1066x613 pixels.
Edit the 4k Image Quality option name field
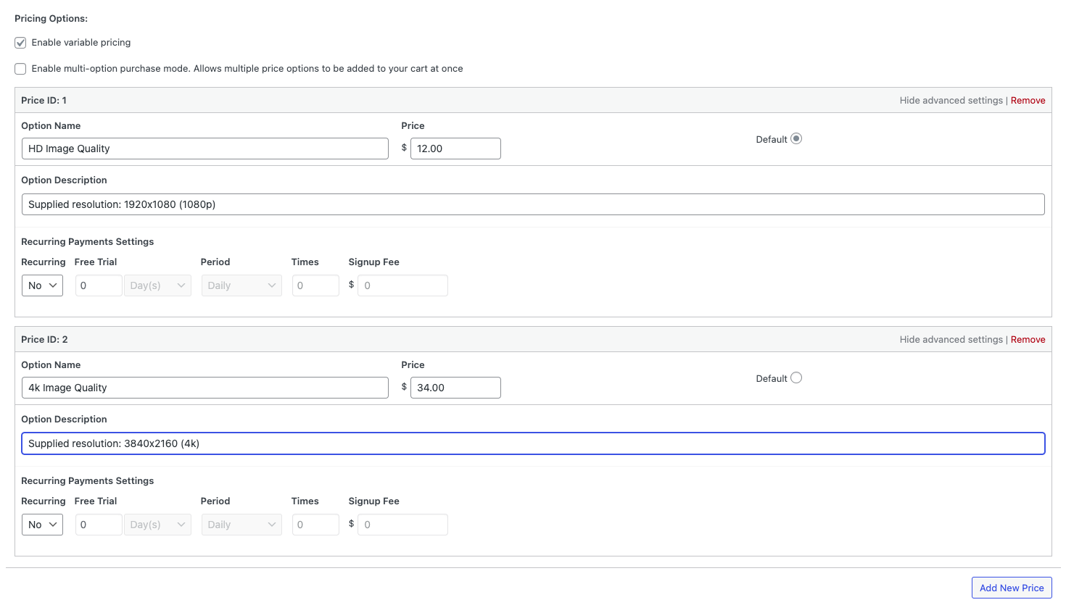pos(205,388)
